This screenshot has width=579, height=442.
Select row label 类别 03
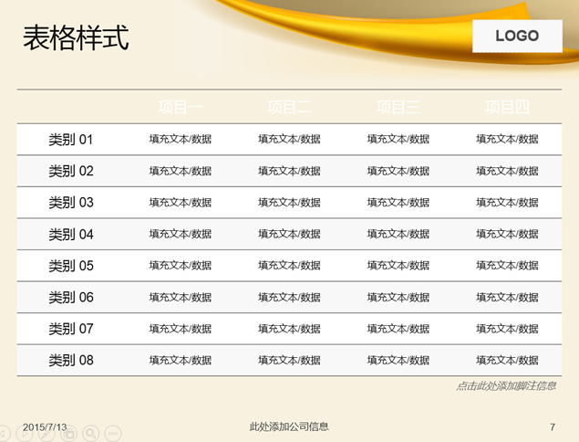click(71, 203)
